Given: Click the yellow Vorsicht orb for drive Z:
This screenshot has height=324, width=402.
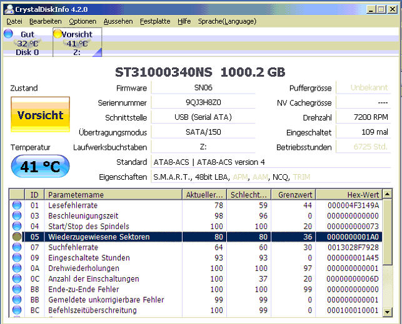Looking at the screenshot, I should [x=58, y=34].
